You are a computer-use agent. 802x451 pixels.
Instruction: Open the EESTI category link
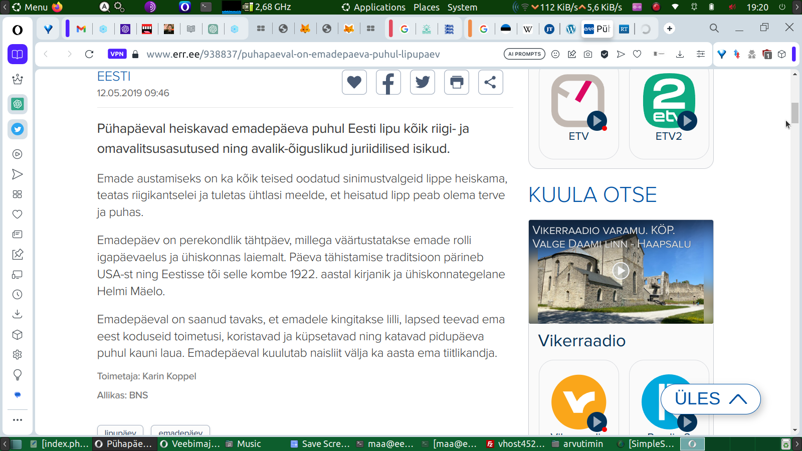pyautogui.click(x=114, y=76)
